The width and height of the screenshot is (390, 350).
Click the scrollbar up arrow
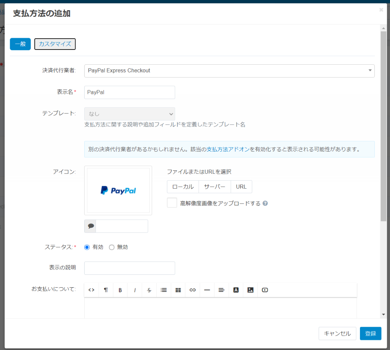(383, 28)
